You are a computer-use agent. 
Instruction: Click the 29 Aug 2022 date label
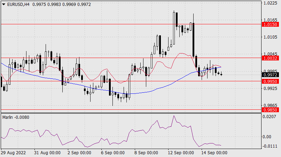[14, 153]
